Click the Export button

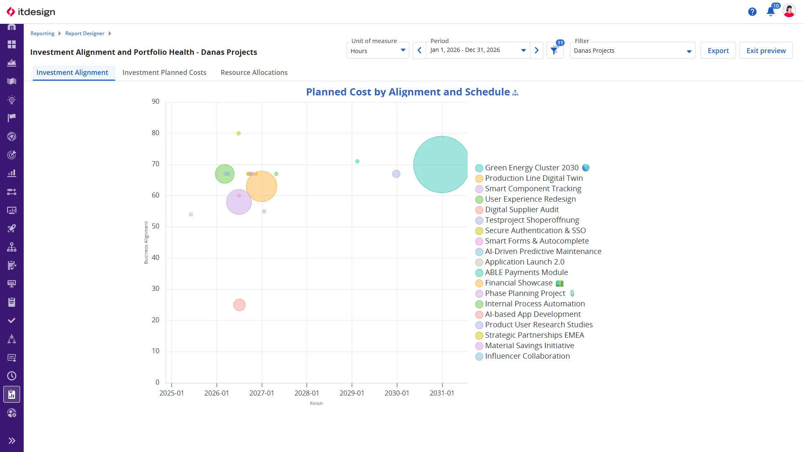718,51
